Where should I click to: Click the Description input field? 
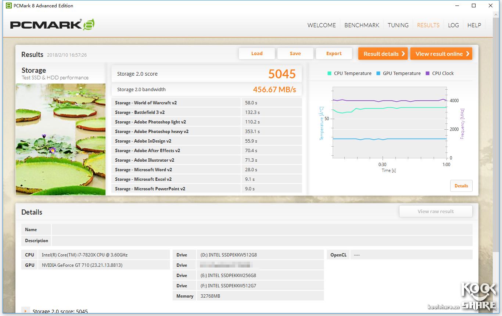click(262, 241)
